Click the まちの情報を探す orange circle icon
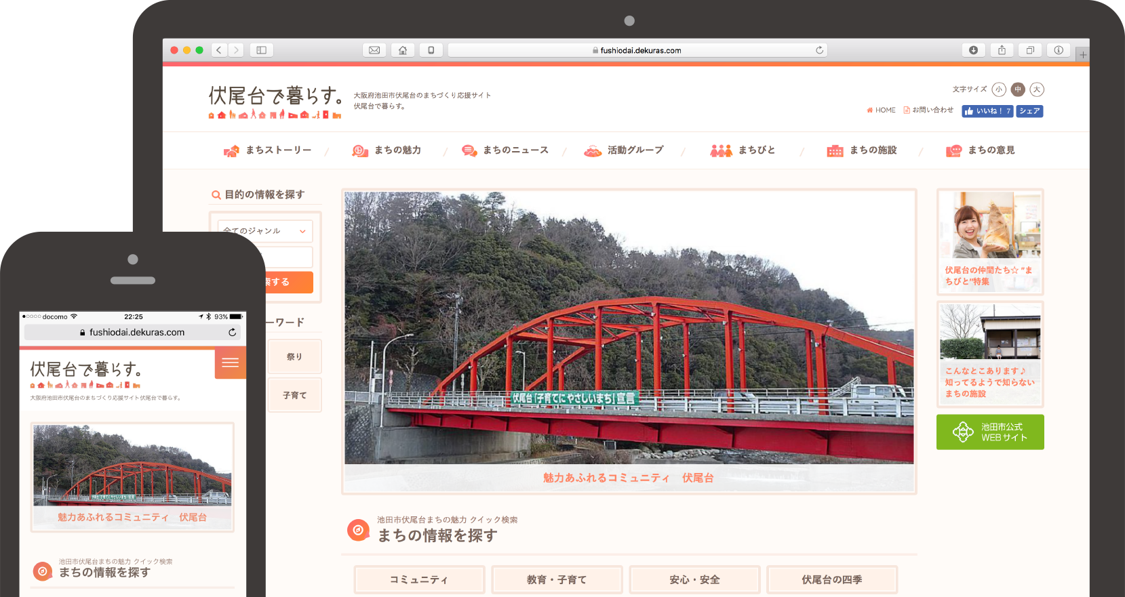1125x597 pixels. coord(357,530)
